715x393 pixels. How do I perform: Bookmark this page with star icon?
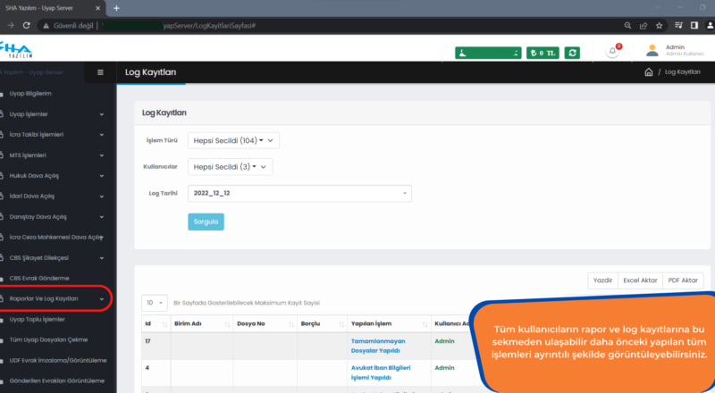pyautogui.click(x=659, y=25)
